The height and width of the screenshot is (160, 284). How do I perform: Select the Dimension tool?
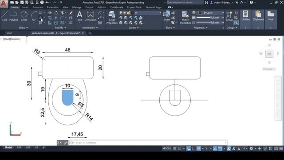pos(91,16)
